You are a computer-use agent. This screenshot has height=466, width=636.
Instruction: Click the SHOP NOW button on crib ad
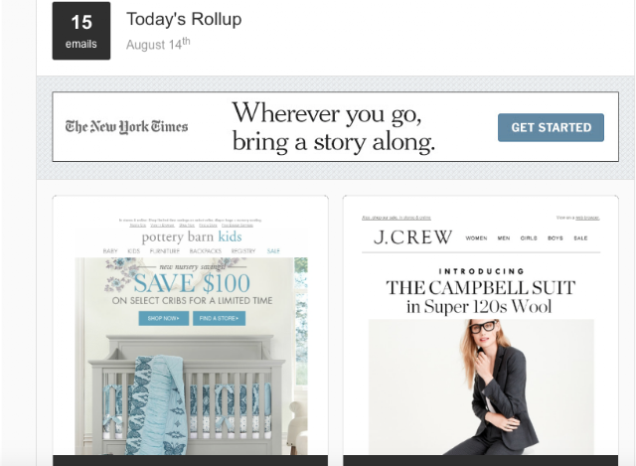click(163, 318)
